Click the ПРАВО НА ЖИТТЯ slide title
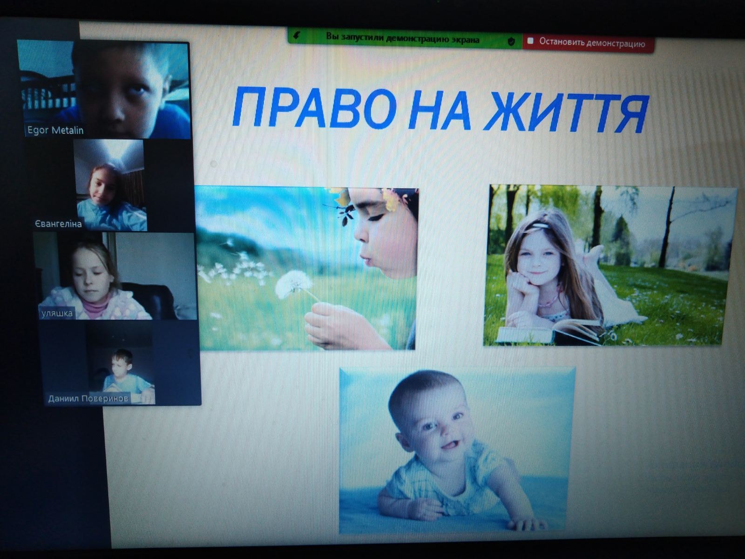Screen dimensions: 745x559 pos(440,109)
